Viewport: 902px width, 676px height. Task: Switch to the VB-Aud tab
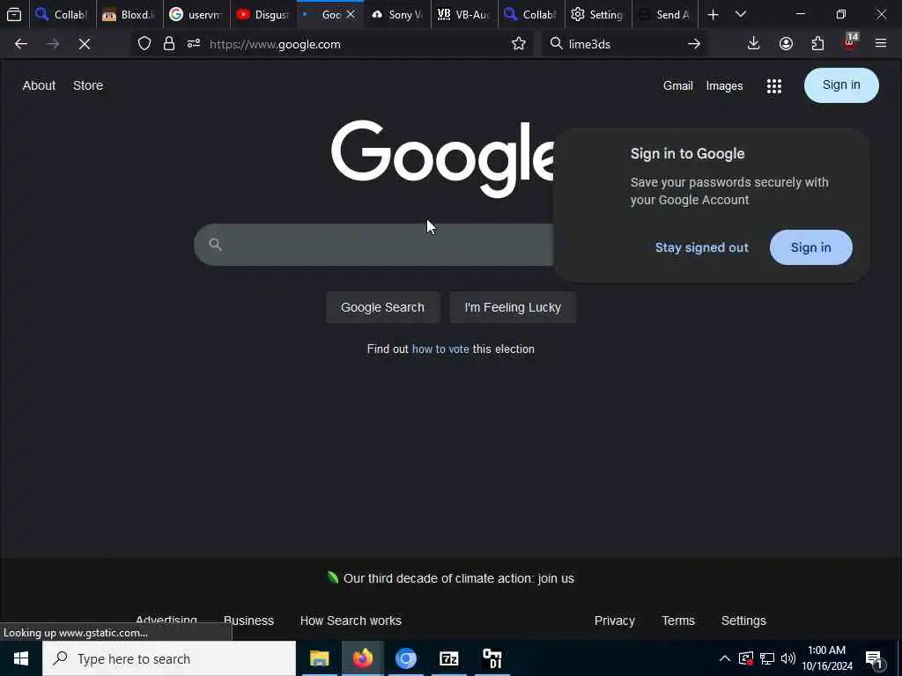point(463,15)
